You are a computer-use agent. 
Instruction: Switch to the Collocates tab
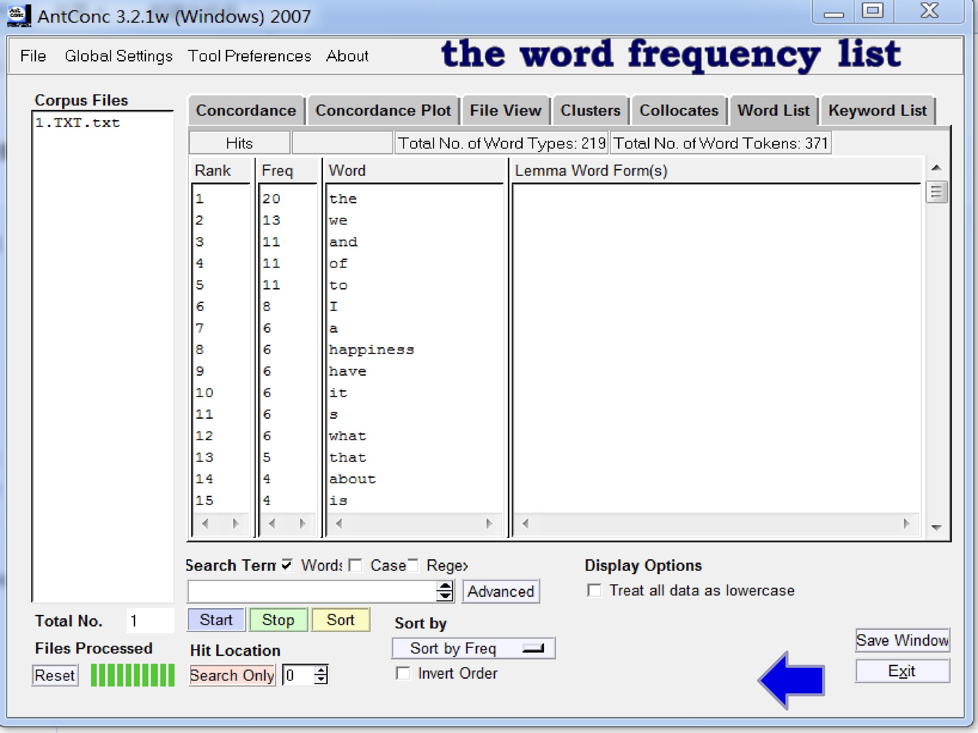click(x=679, y=110)
